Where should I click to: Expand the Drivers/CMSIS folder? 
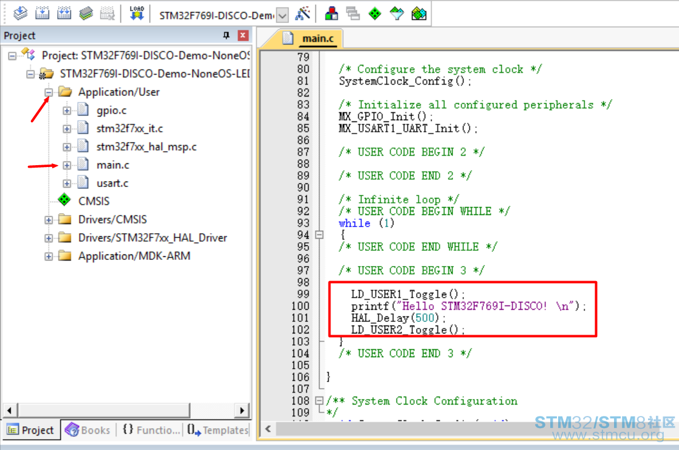[x=49, y=220]
